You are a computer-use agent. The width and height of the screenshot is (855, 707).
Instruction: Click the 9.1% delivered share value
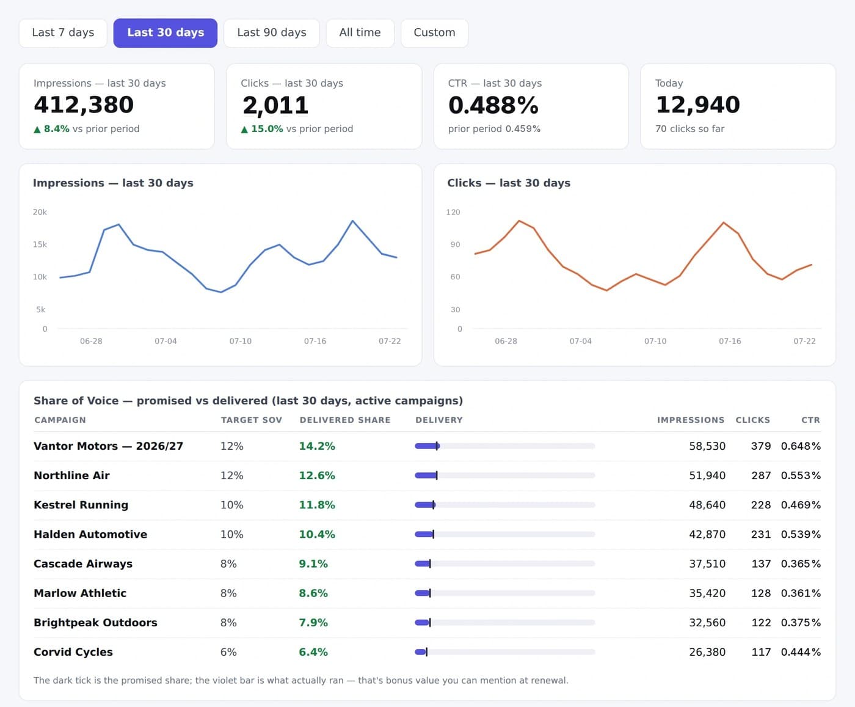point(313,563)
